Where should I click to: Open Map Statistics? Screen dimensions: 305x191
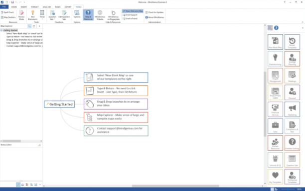[x=8, y=17]
